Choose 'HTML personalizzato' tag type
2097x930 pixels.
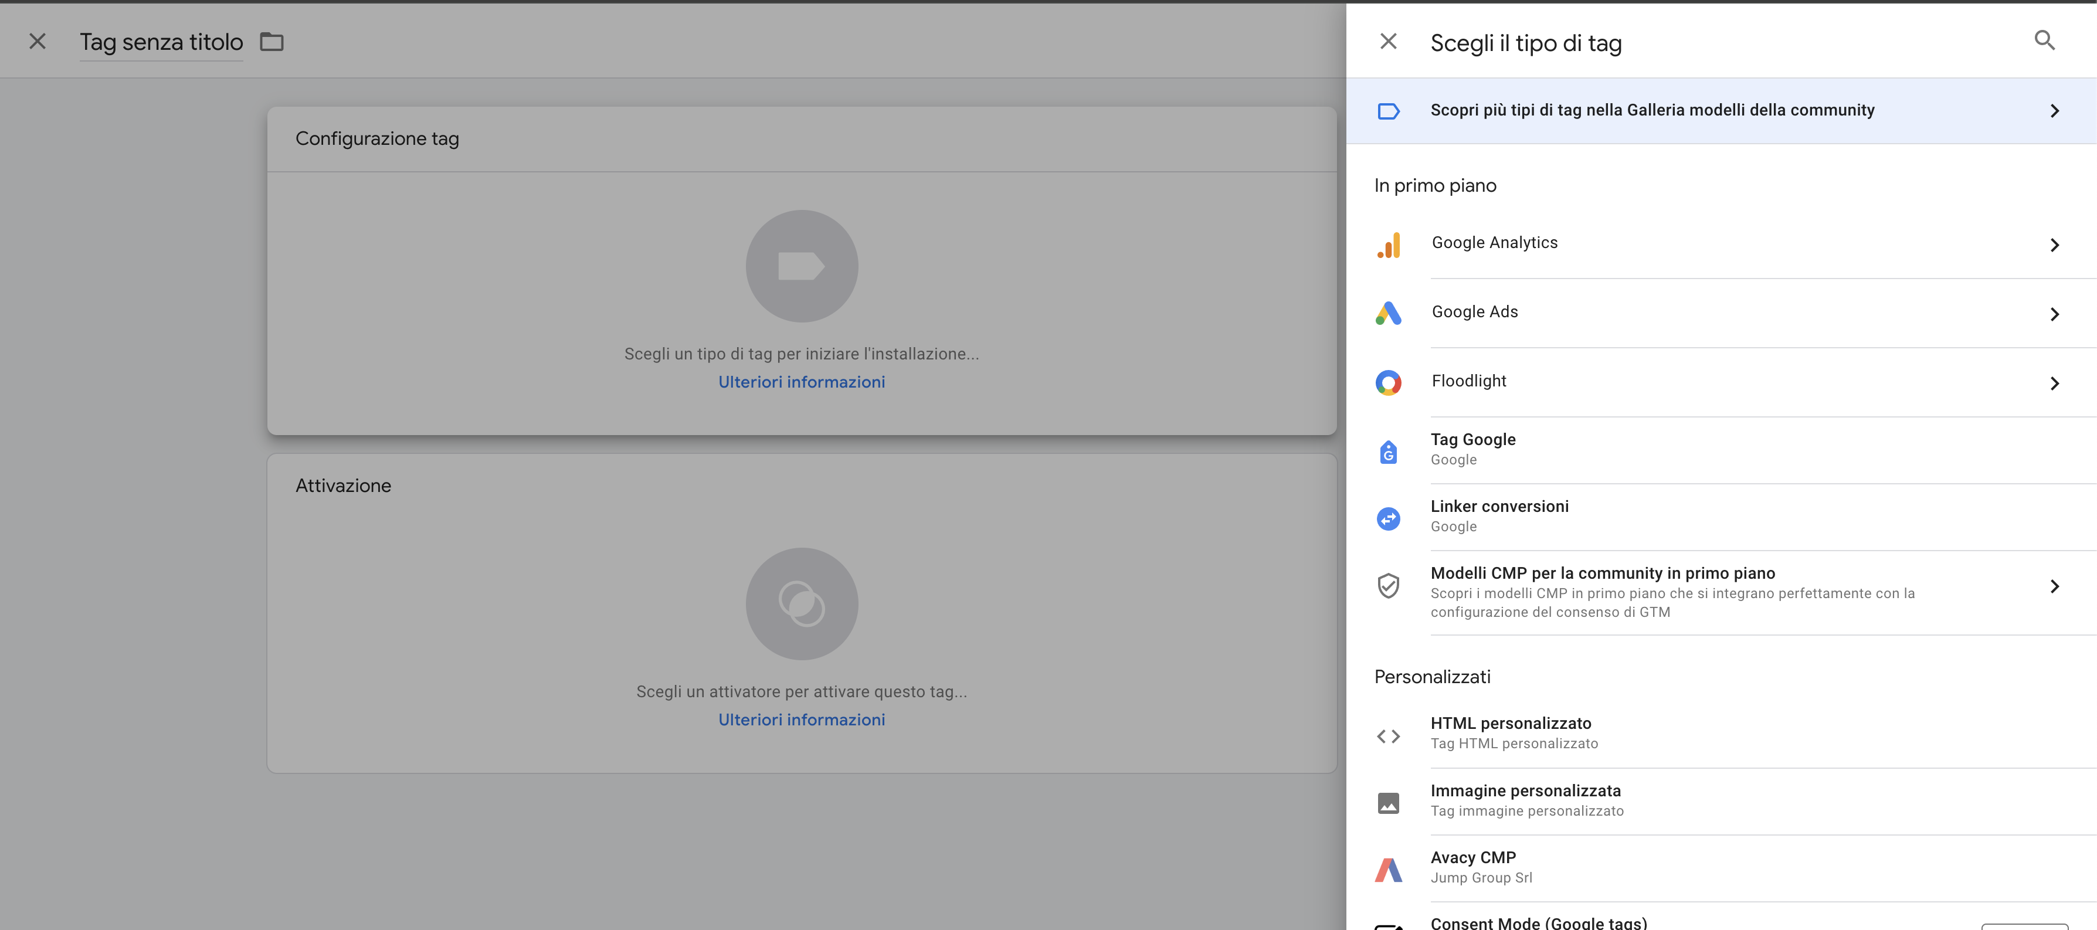(x=1721, y=734)
